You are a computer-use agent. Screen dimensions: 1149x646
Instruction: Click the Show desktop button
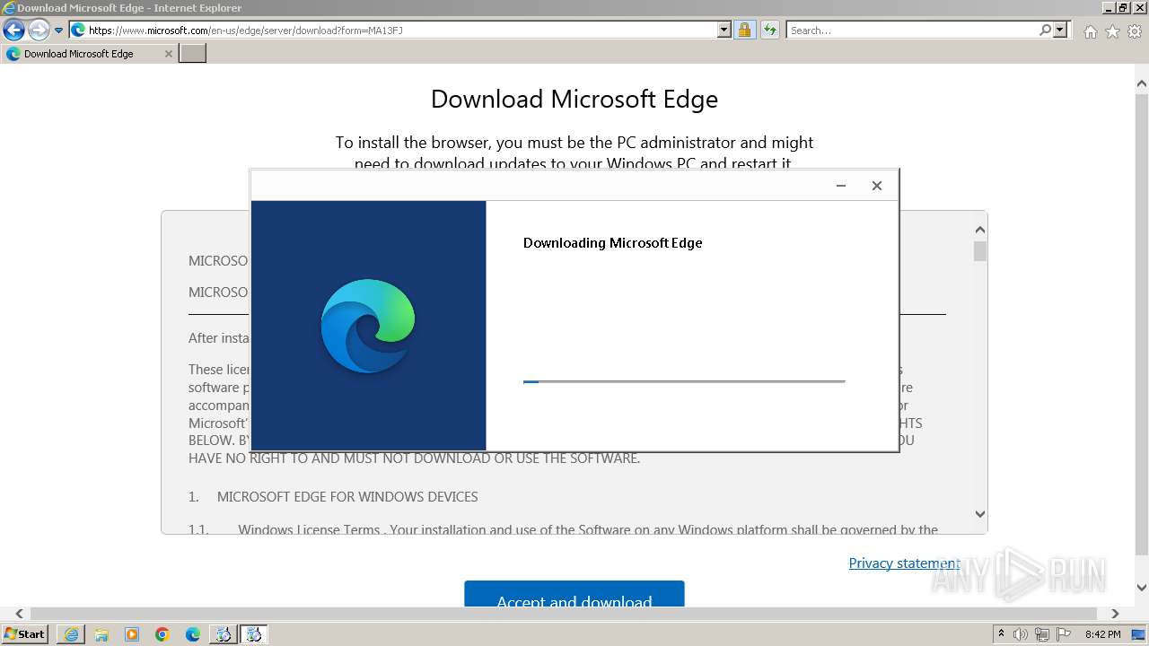click(x=1139, y=634)
